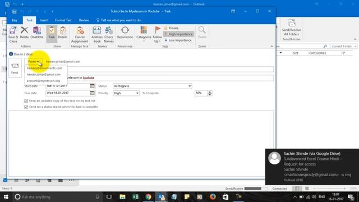Click the search magnifier in Outlook main window
The image size is (359, 202).
pyautogui.click(x=325, y=46)
